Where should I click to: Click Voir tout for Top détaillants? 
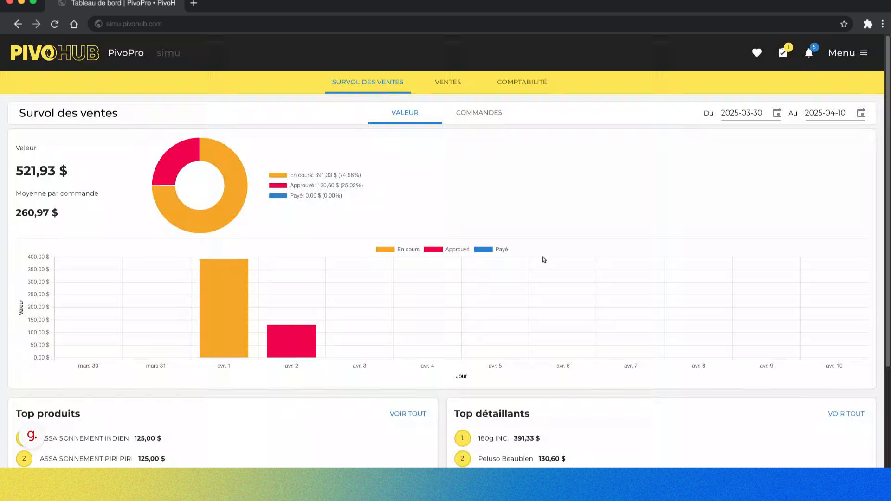point(846,414)
